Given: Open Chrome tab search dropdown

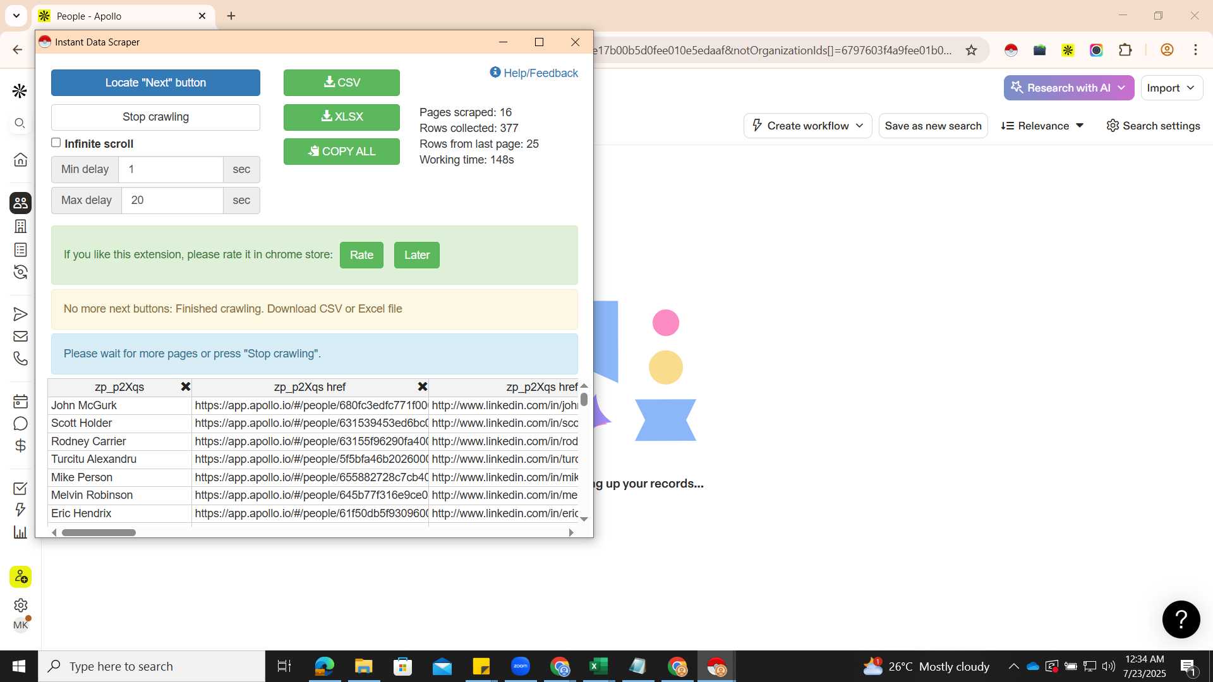Looking at the screenshot, I should (x=16, y=16).
